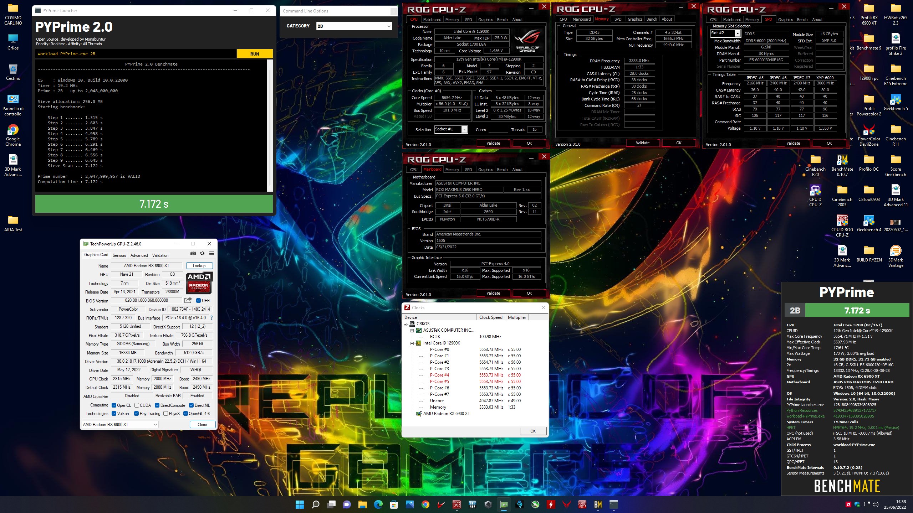Viewport: 913px width, 513px height.
Task: Open Bench tab in Mainboard CPU-Z window
Action: tap(502, 170)
